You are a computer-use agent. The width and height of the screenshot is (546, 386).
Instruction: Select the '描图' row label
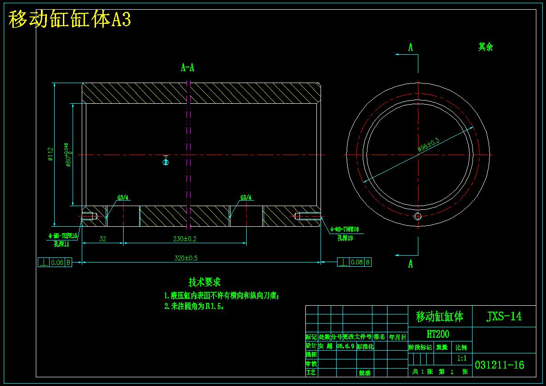tap(311, 355)
